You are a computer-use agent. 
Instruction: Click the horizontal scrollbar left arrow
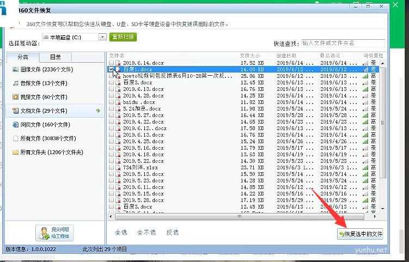(111, 216)
